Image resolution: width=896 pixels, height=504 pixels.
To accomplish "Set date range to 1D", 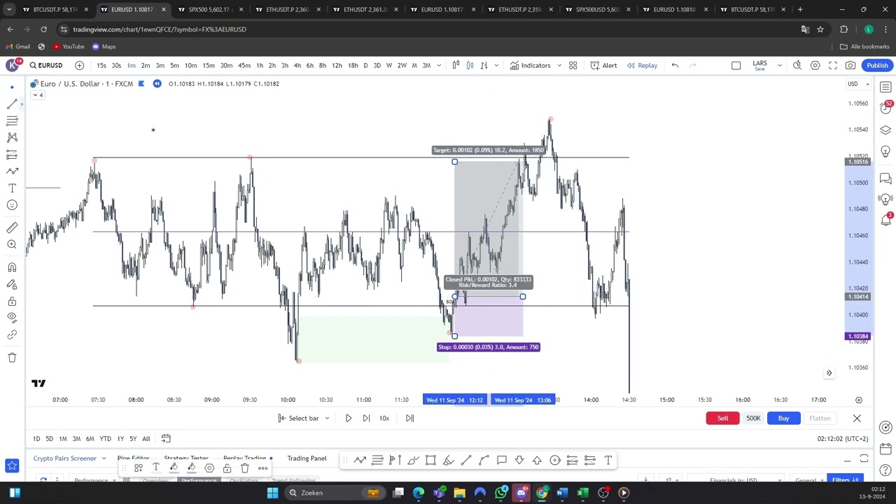I will tap(36, 439).
